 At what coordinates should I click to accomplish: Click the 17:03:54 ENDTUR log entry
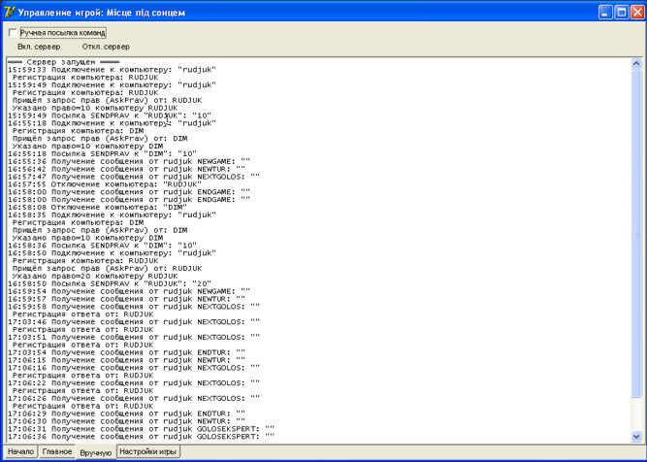(x=126, y=351)
